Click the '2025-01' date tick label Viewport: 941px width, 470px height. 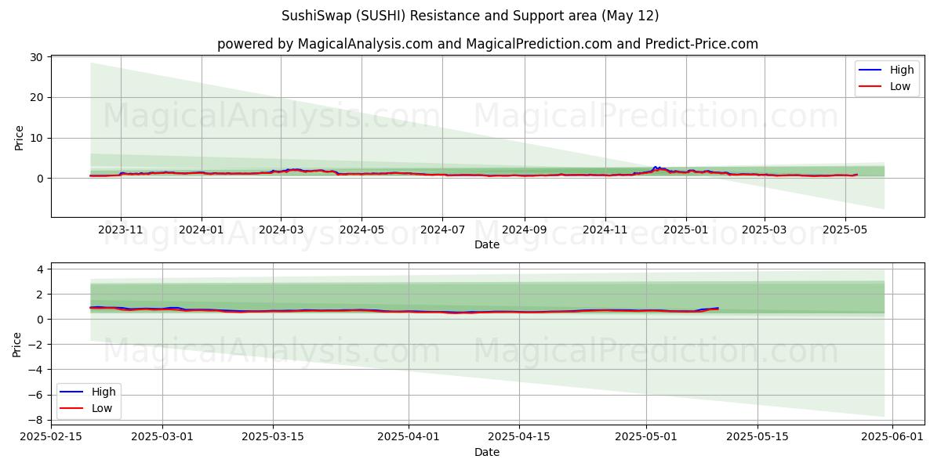[x=686, y=230]
